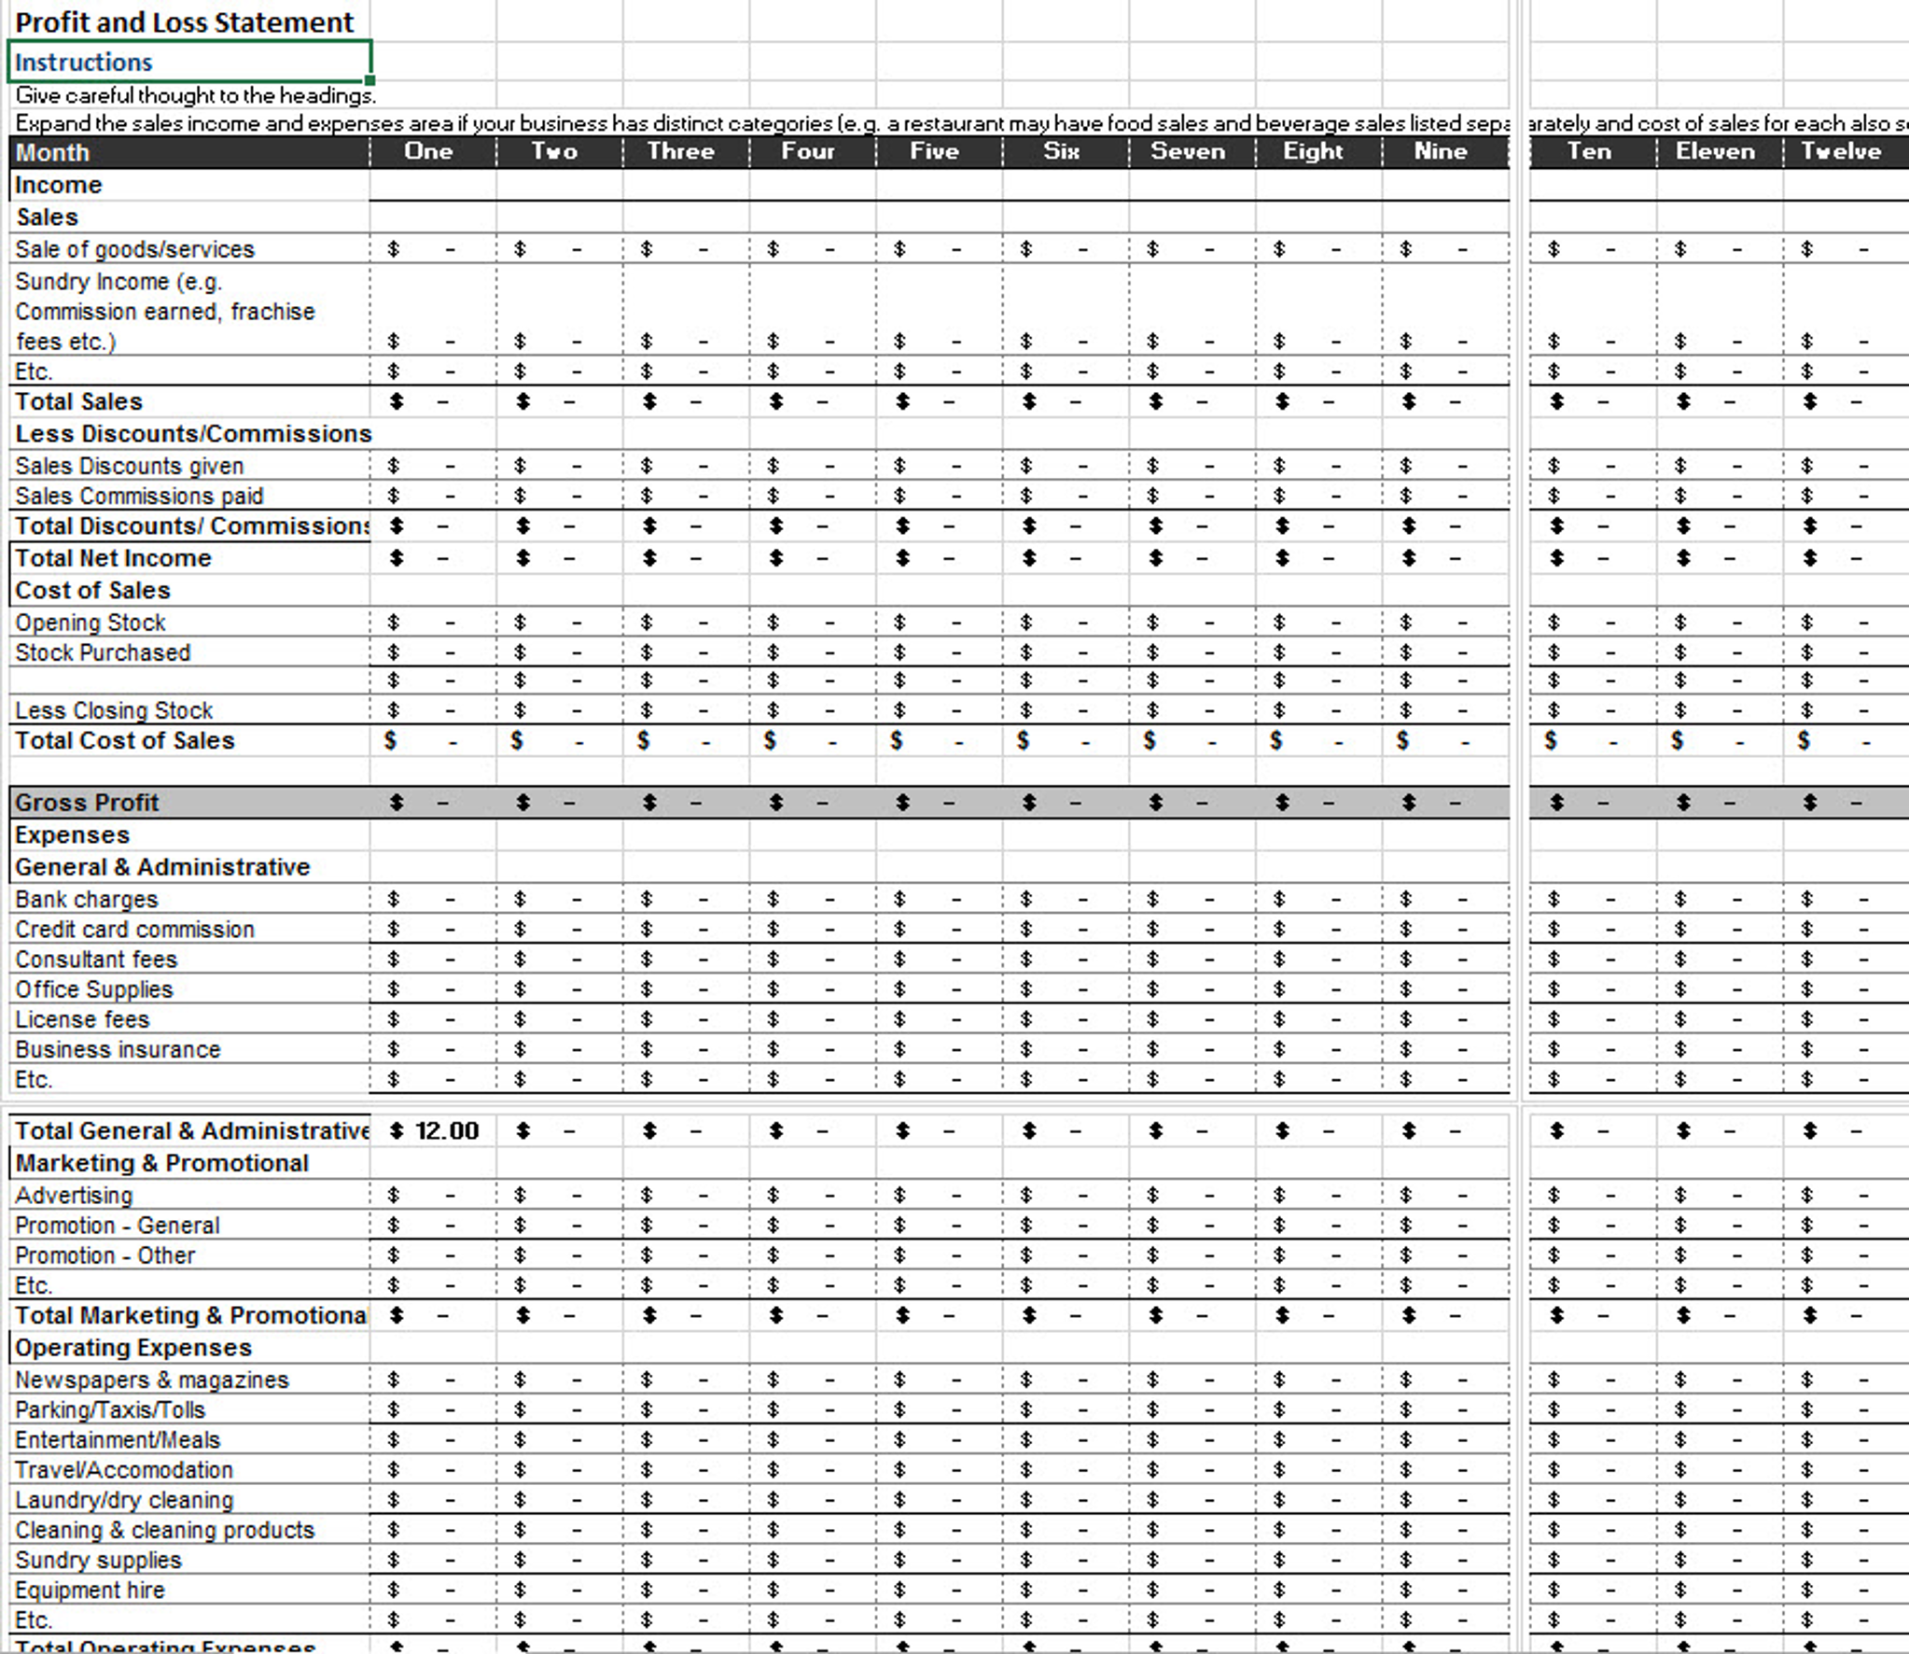Screen dimensions: 1909x1654
Task: Click the Profit and Loss Statement title
Action: (x=184, y=21)
